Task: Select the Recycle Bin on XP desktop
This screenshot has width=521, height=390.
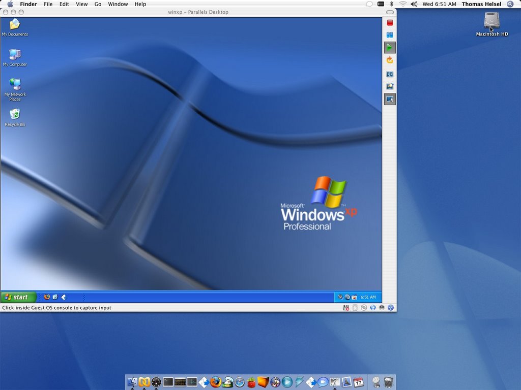Action: [x=15, y=117]
